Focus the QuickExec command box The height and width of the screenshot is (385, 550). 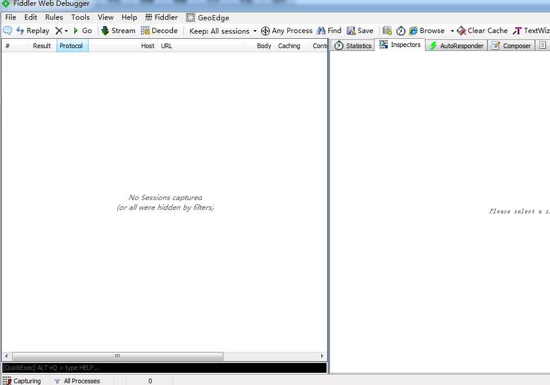point(164,368)
